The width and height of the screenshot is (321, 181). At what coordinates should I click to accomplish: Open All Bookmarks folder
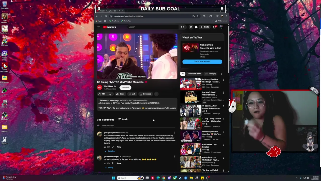click(221, 21)
